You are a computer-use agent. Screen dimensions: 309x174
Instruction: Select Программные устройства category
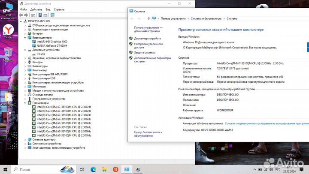click(48, 99)
